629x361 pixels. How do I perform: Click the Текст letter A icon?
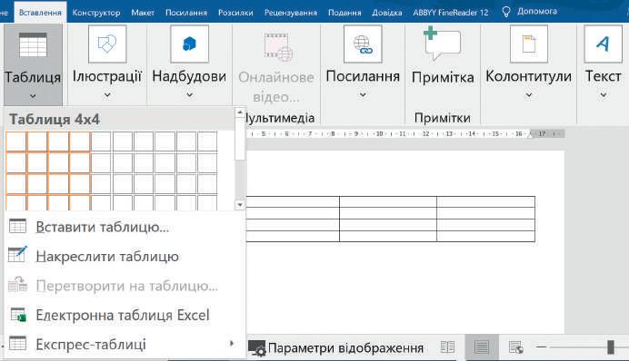click(603, 44)
